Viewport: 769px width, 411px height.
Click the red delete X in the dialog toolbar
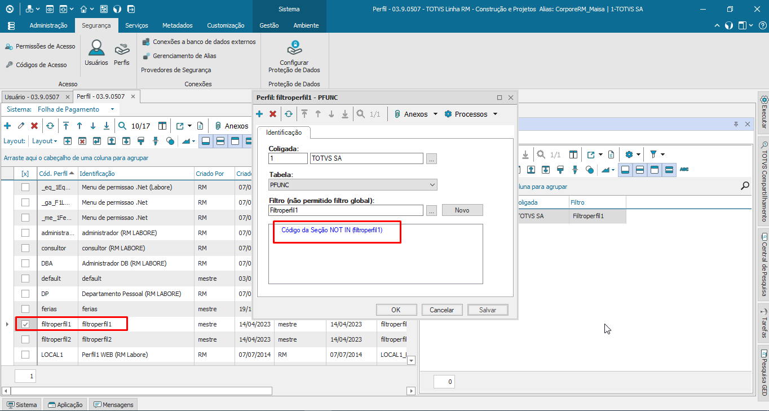pos(273,114)
